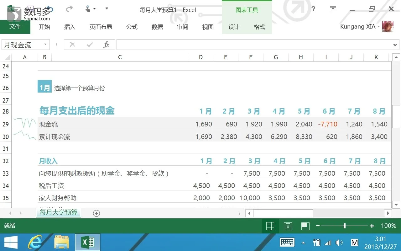Add a new sheet with plus button

click(96, 213)
